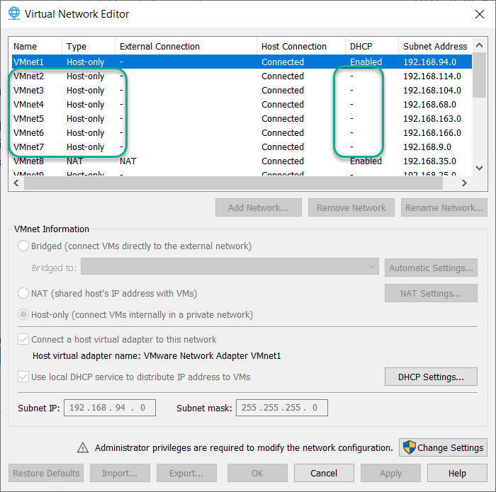
Task: Select the VMnet2 row
Action: click(242, 76)
